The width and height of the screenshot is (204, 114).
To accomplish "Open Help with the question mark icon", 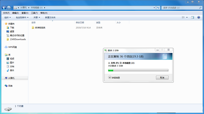I will (199, 17).
